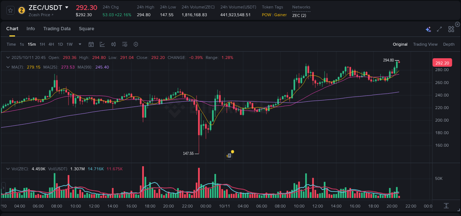The height and width of the screenshot is (216, 461).
Task: Switch to the Trading Data tab
Action: [x=57, y=28]
